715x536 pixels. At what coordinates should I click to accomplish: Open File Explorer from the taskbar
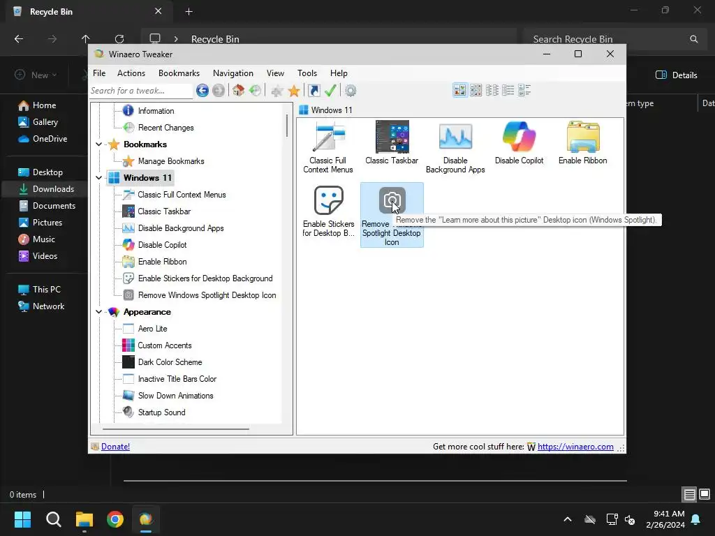point(84,519)
